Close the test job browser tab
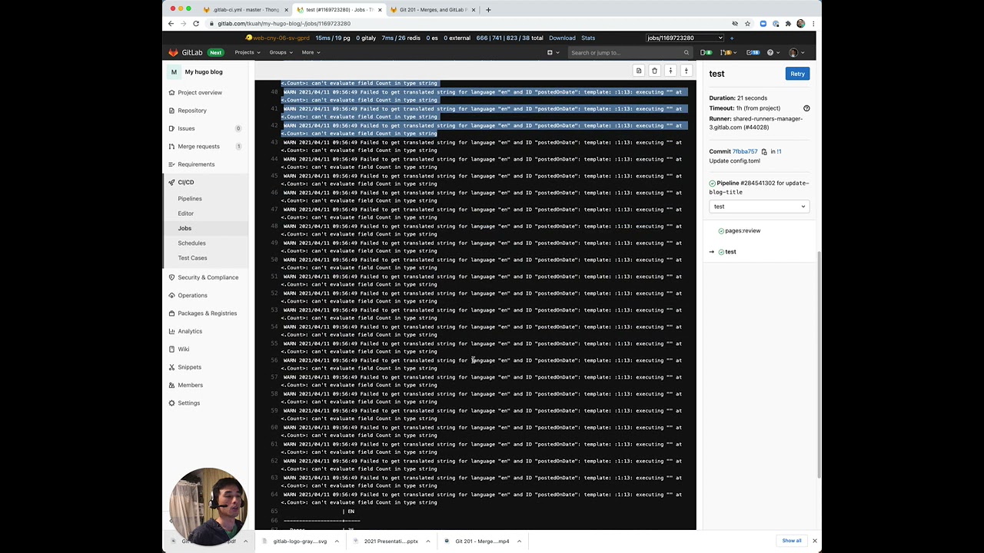 coord(380,10)
